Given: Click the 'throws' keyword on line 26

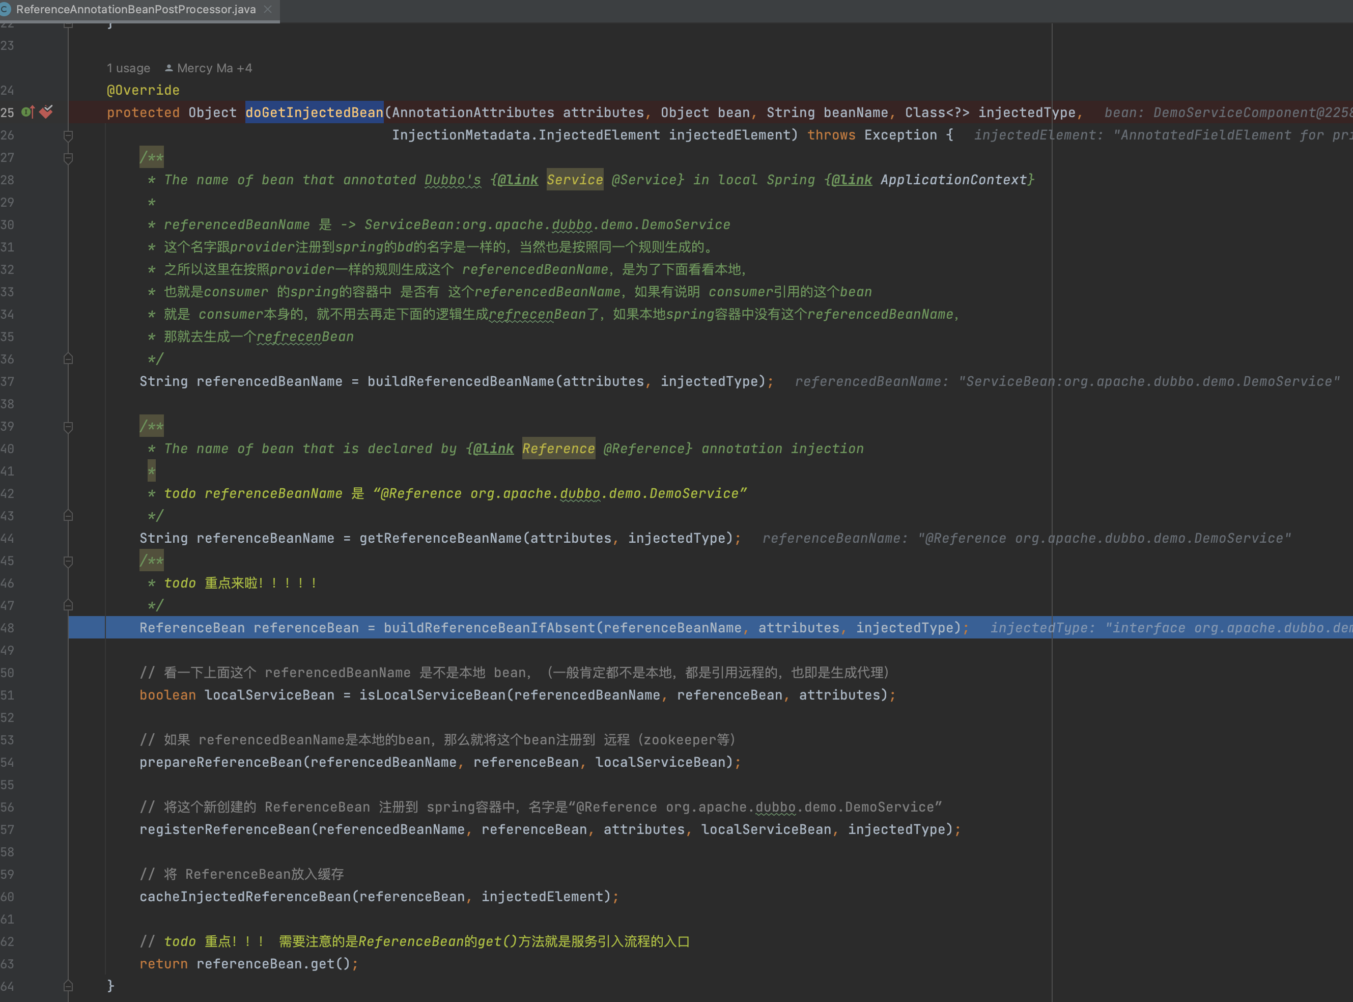Looking at the screenshot, I should click(831, 134).
